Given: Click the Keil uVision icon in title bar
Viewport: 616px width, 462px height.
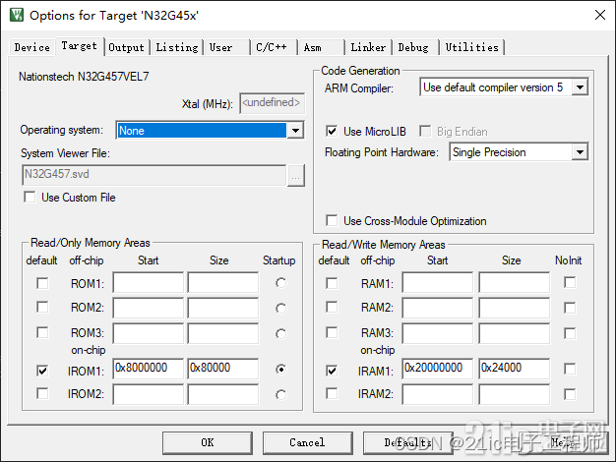Looking at the screenshot, I should click(17, 15).
